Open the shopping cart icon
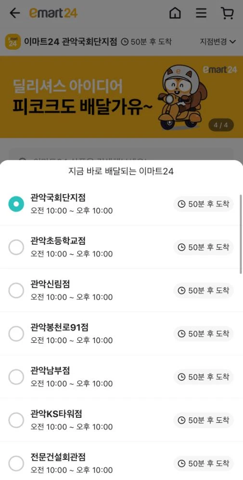This screenshot has height=480, width=243. click(x=227, y=13)
